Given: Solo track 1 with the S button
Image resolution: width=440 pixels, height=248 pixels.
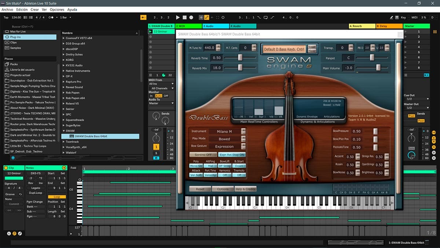Looking at the screenshot, I should point(156,153).
